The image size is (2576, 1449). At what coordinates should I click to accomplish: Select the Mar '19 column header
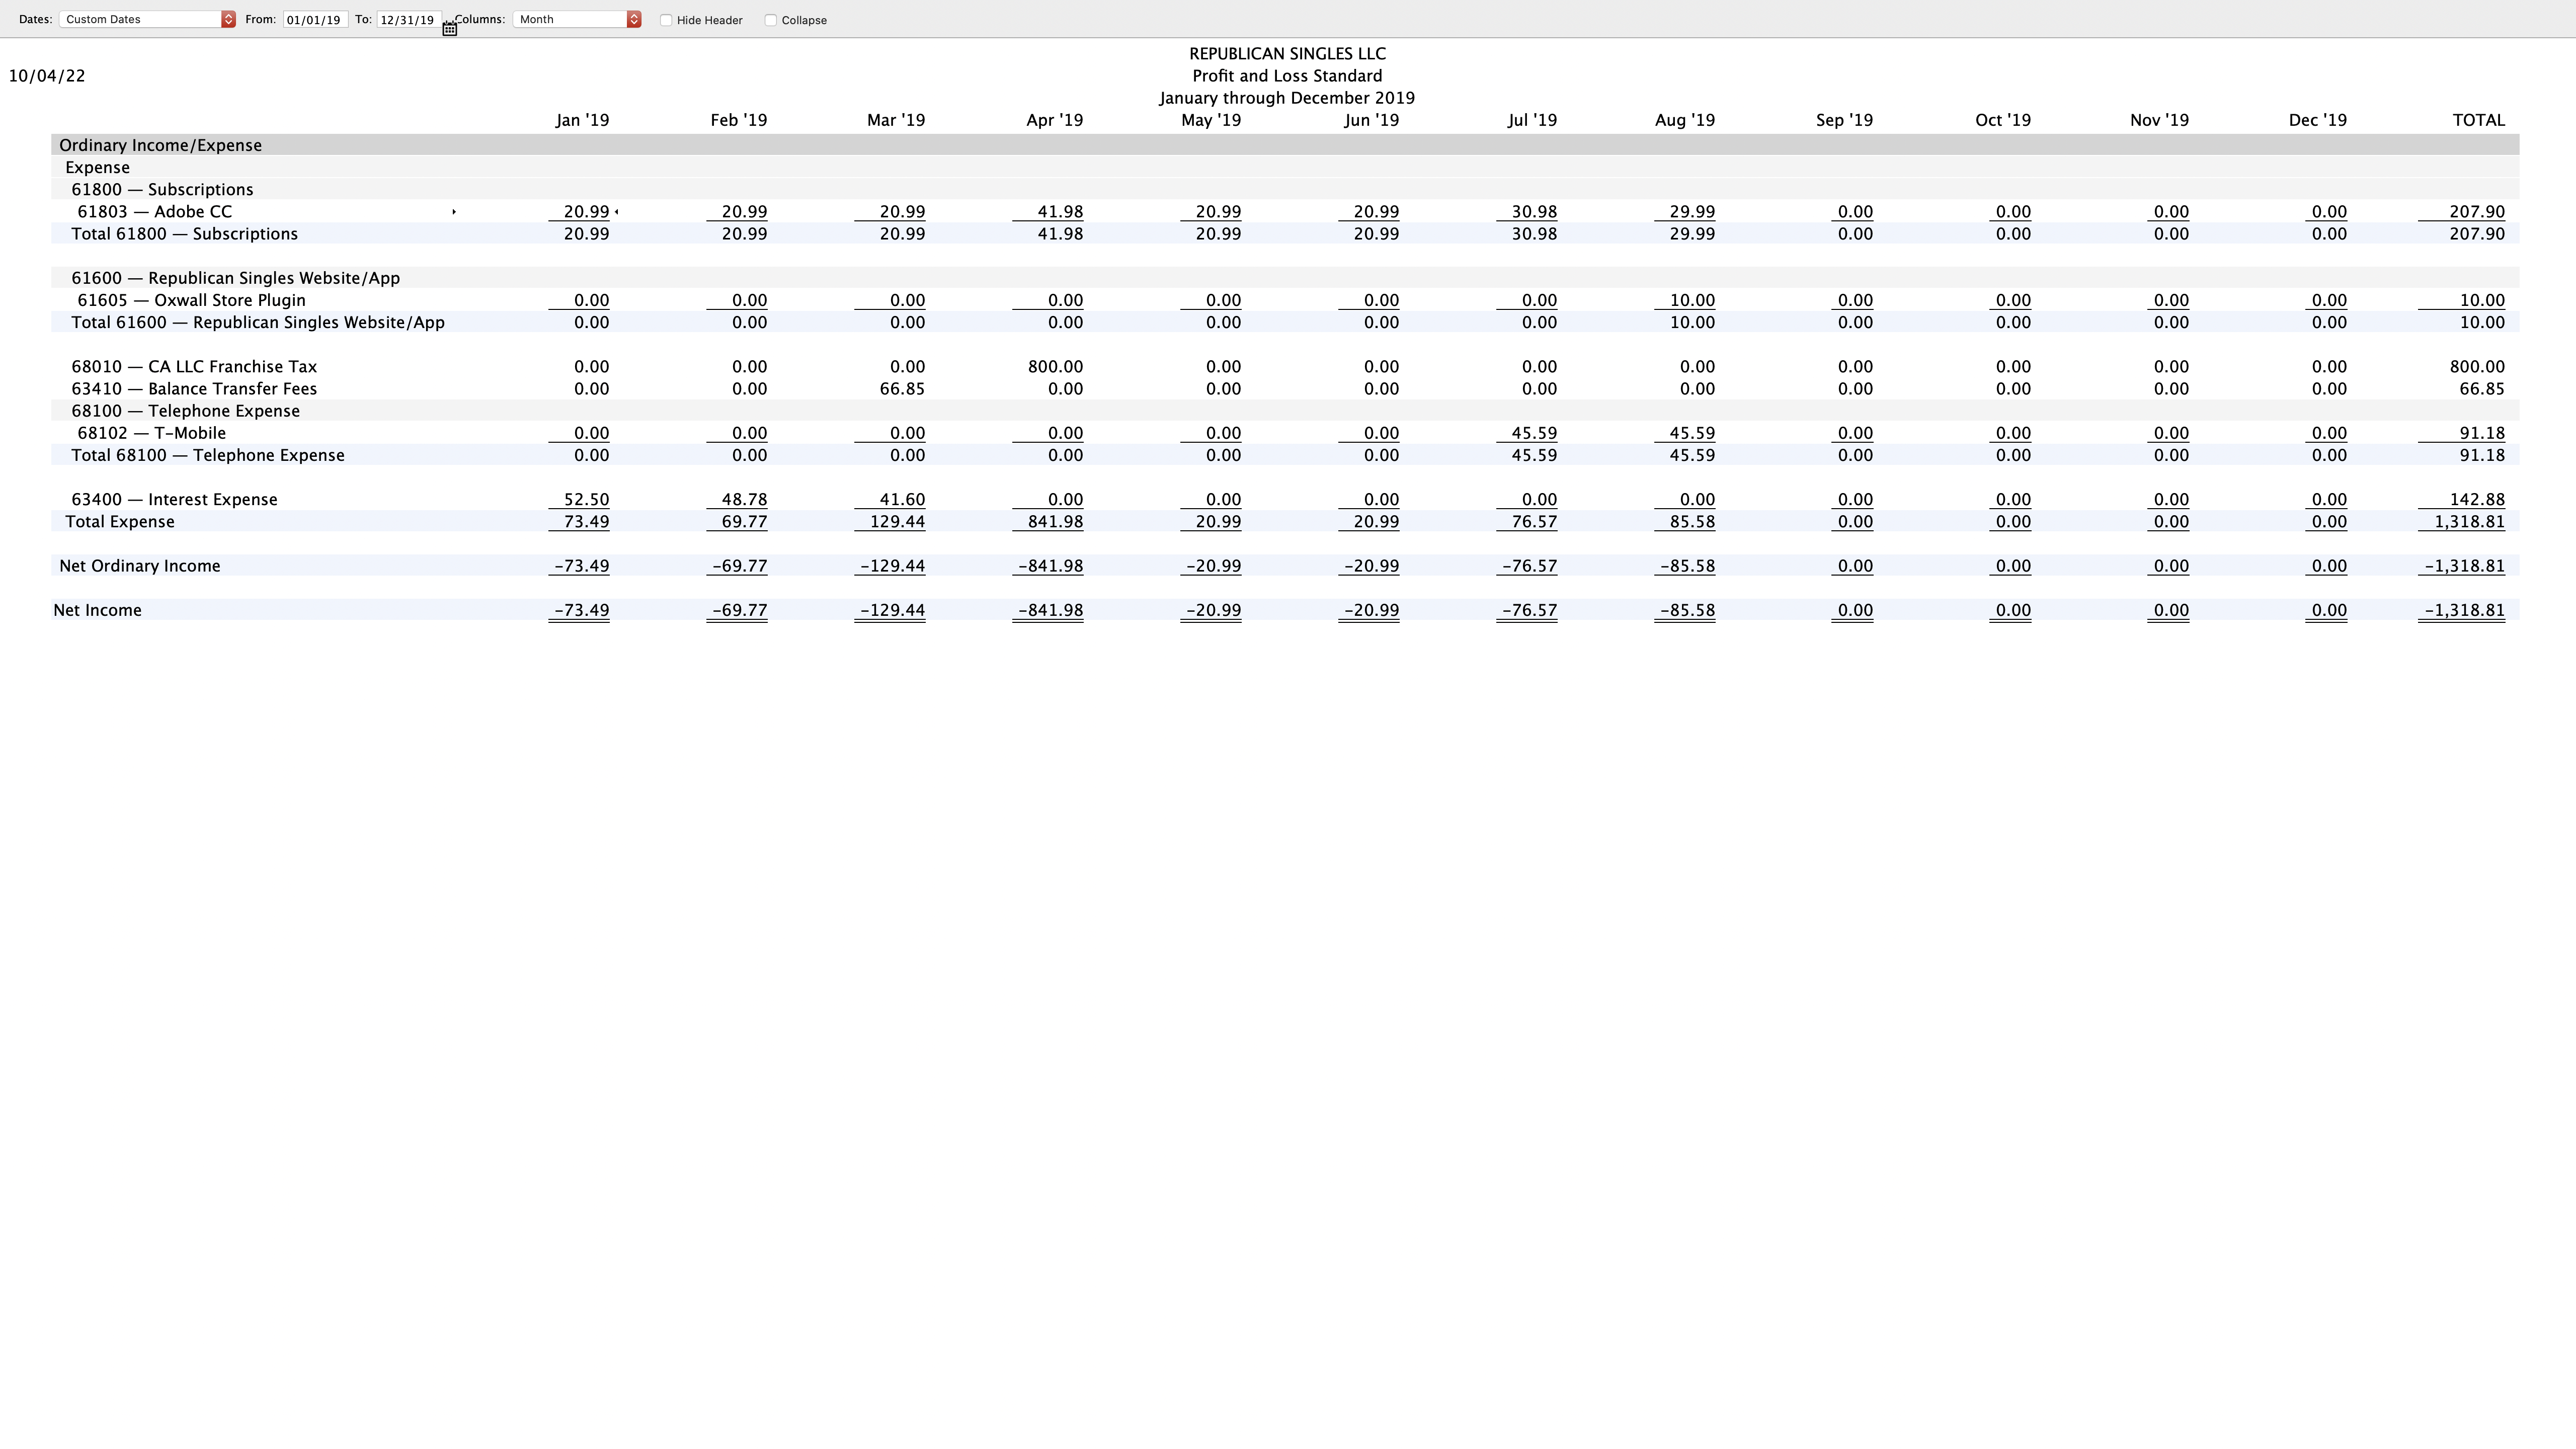coord(896,120)
